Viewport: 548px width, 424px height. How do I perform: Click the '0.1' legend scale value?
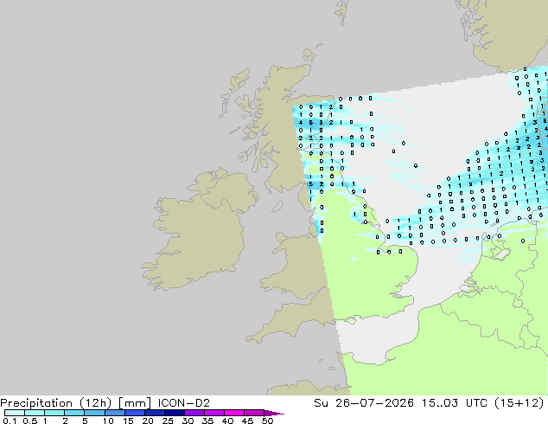[x=10, y=421]
